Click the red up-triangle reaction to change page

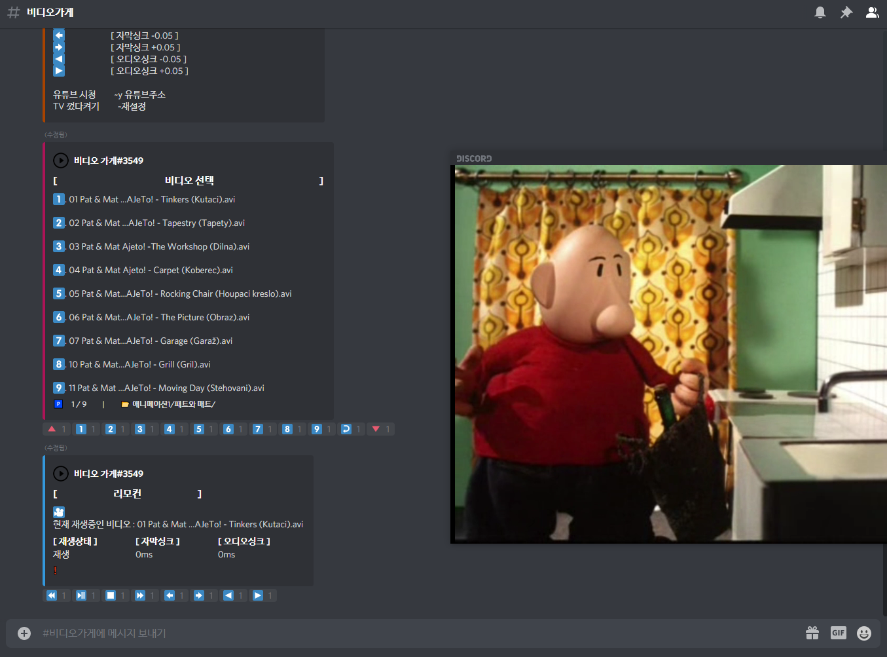pyautogui.click(x=52, y=429)
